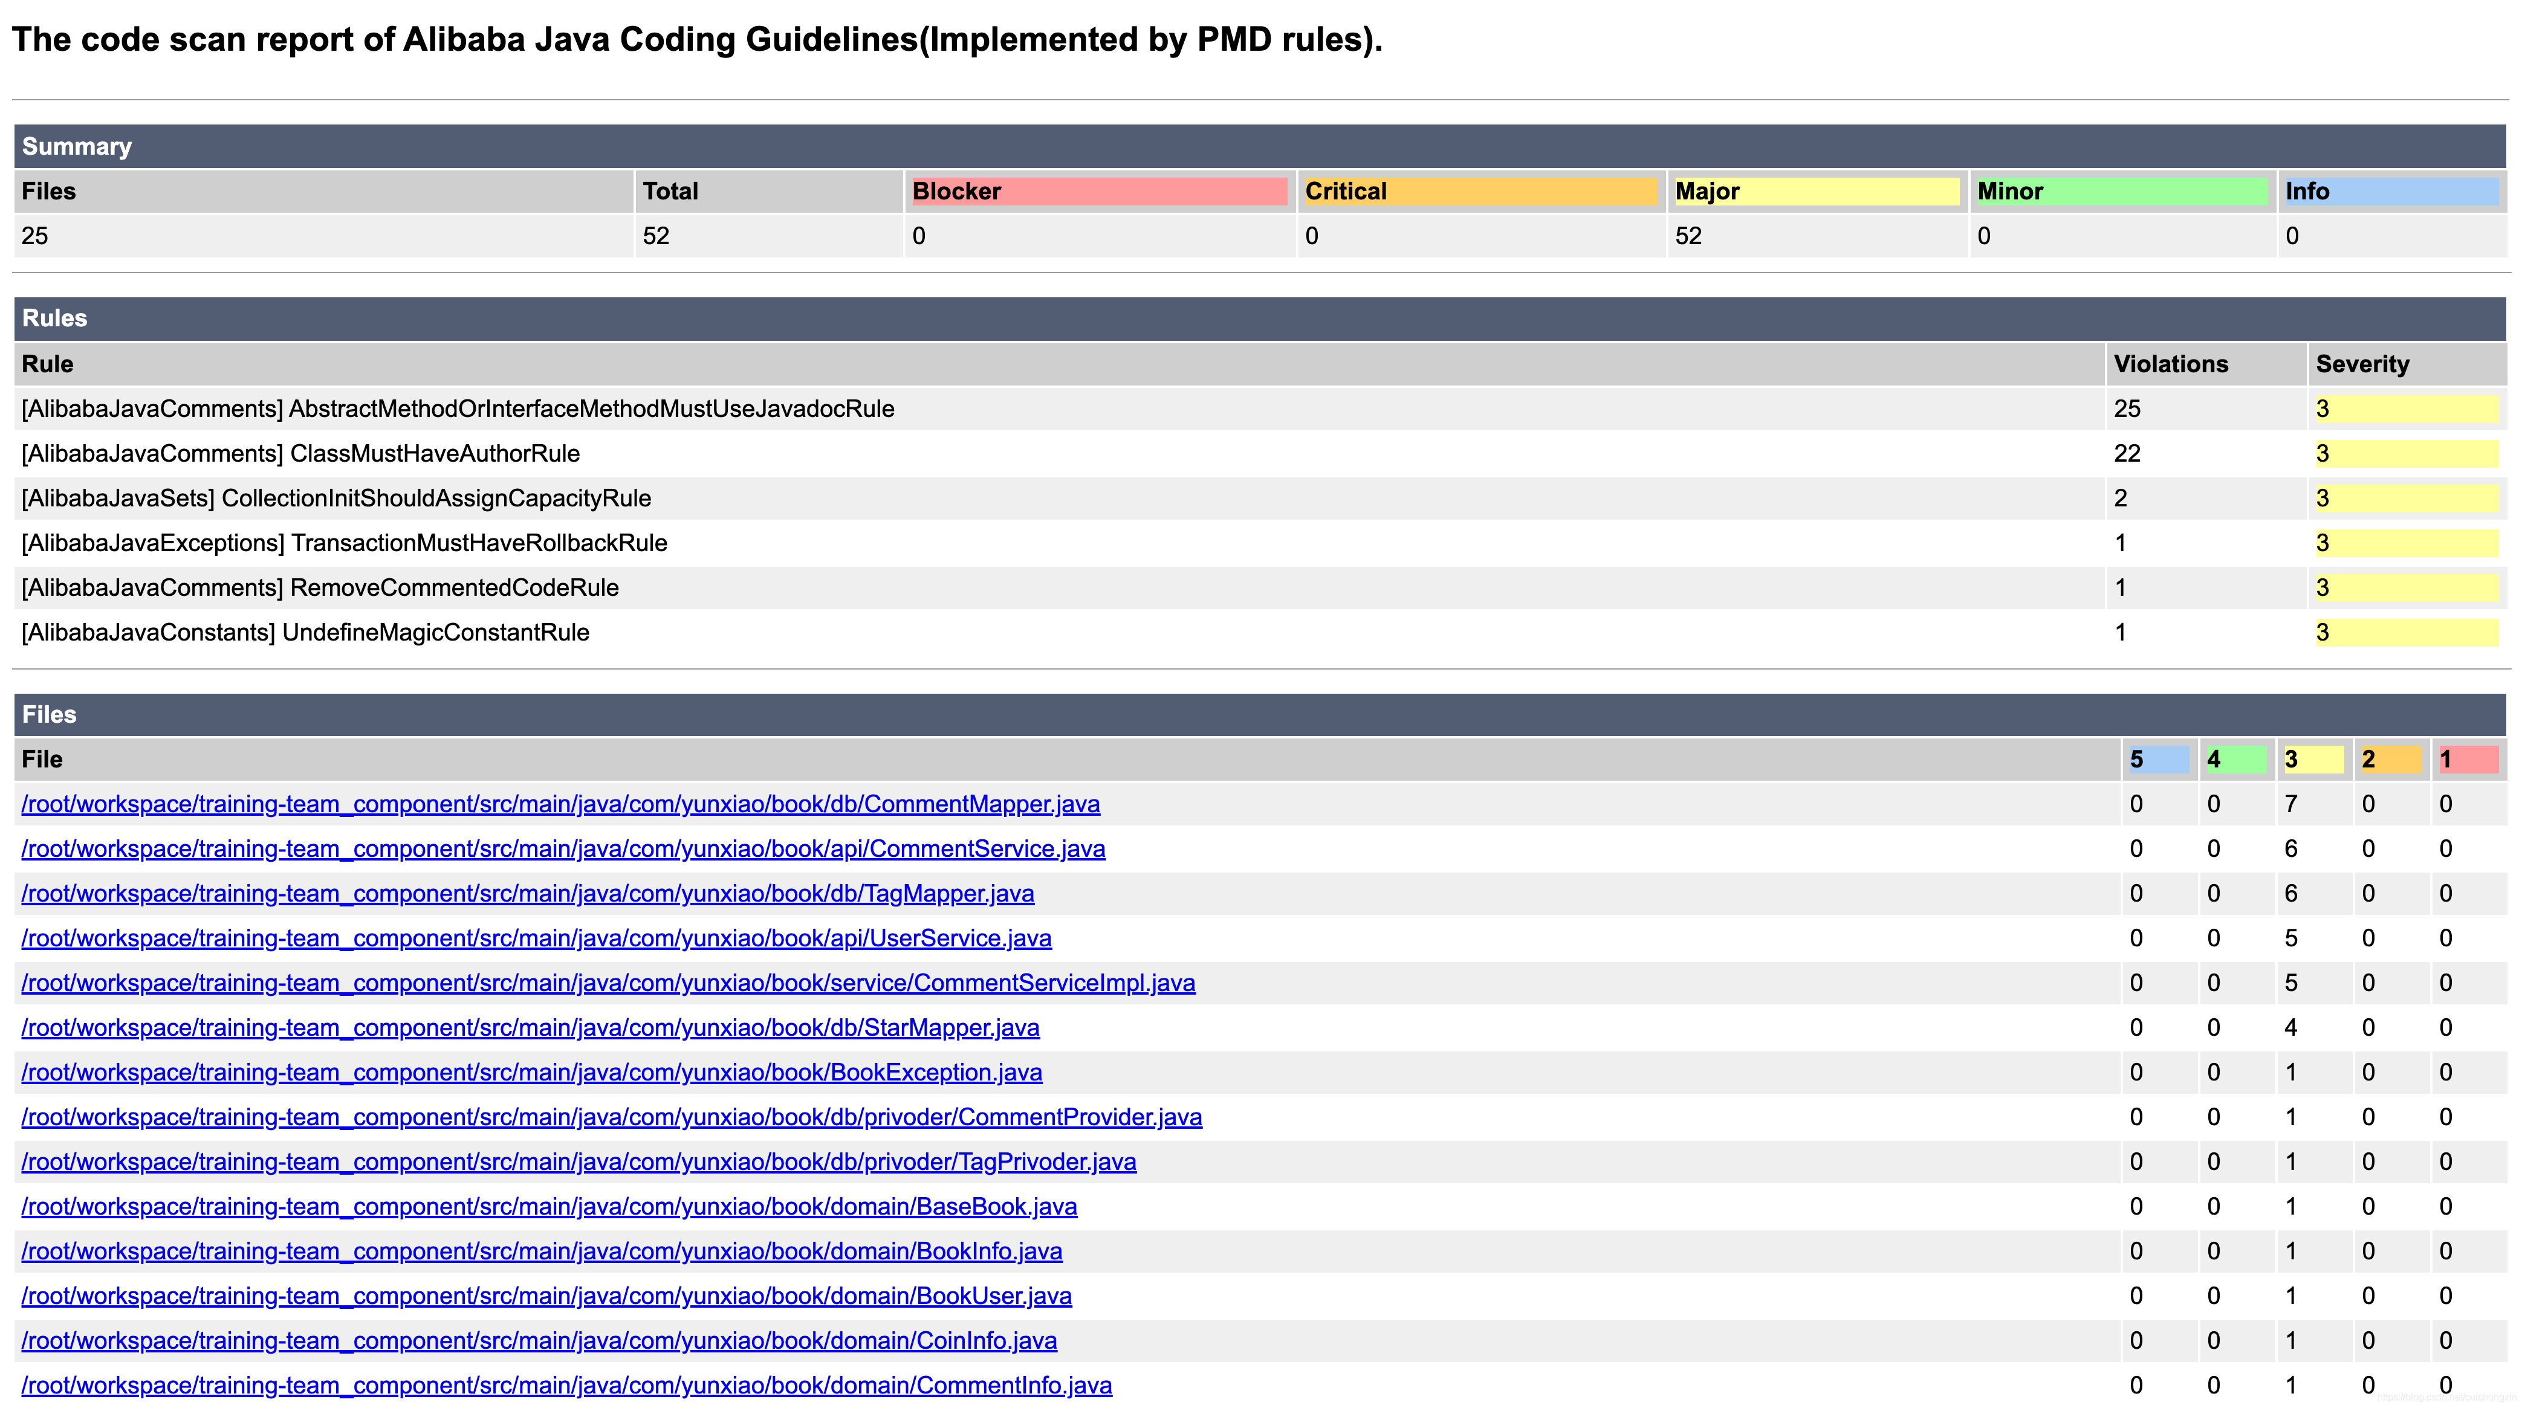Click the UndefineMagicConstantRule rule name

(436, 633)
